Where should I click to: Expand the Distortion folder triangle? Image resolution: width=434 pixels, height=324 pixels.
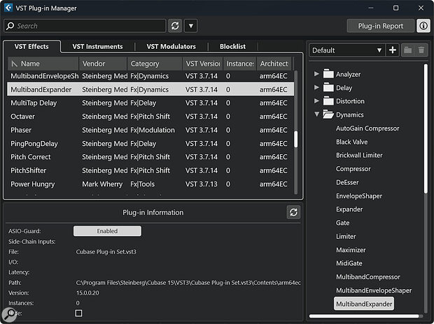pos(316,101)
